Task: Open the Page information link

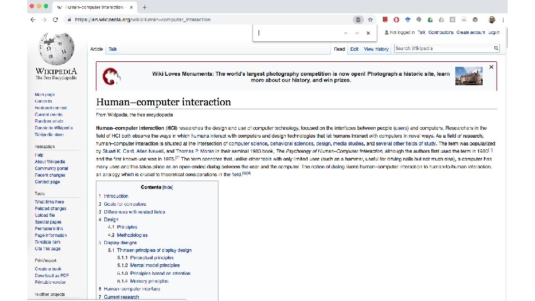Action: pos(51,235)
